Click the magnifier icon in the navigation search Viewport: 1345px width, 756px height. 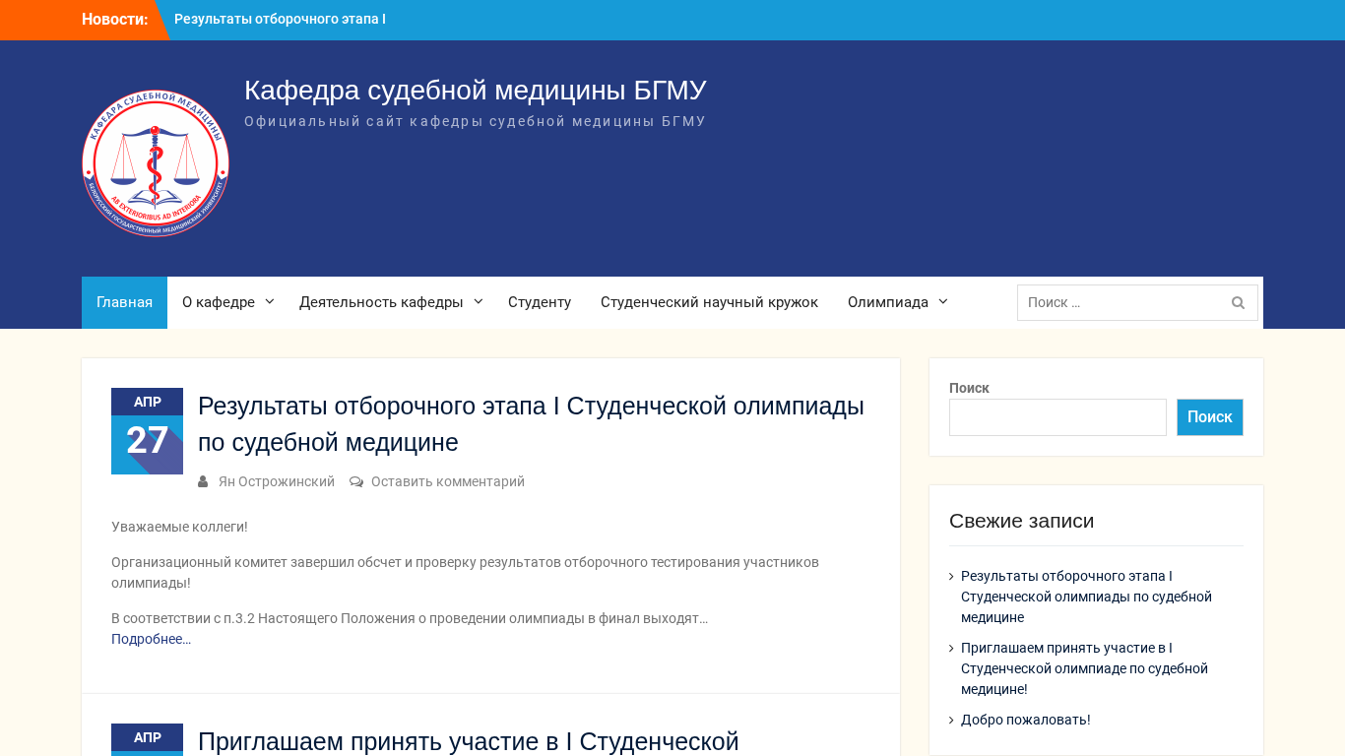click(1238, 303)
